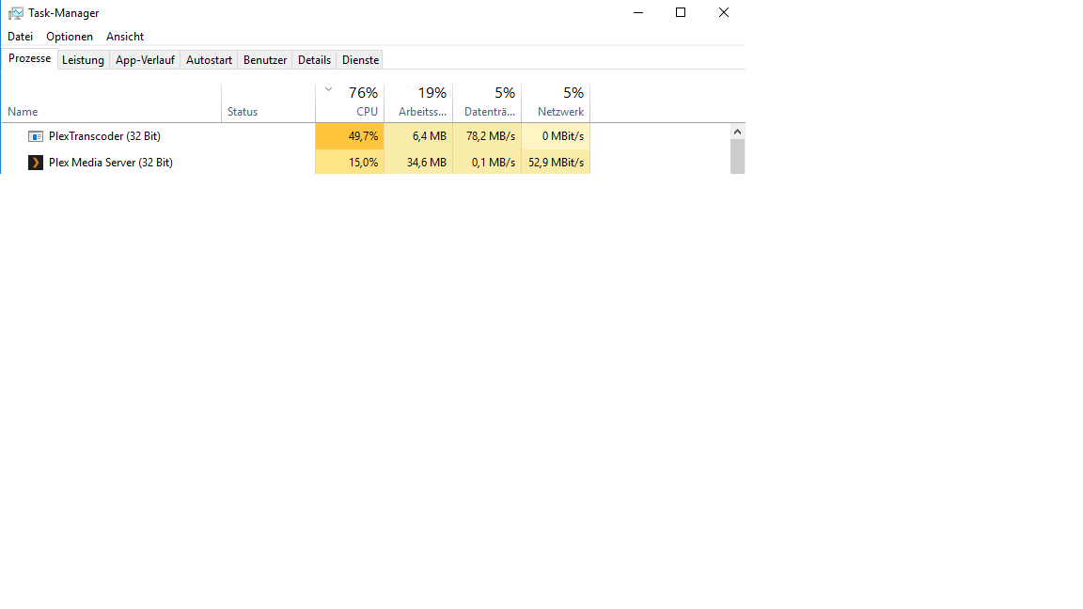Click the 52,9 MBit/s network cell

[556, 163]
